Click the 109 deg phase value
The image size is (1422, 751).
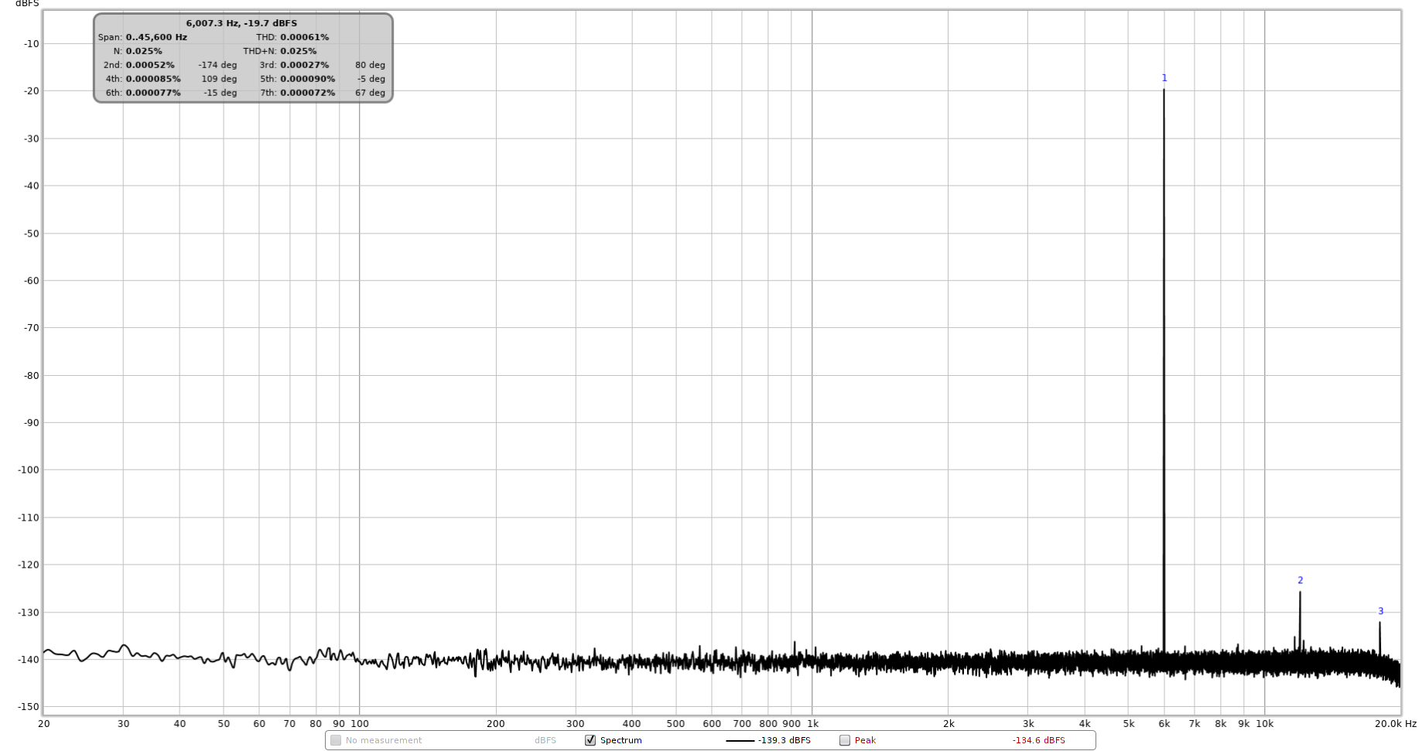point(220,79)
